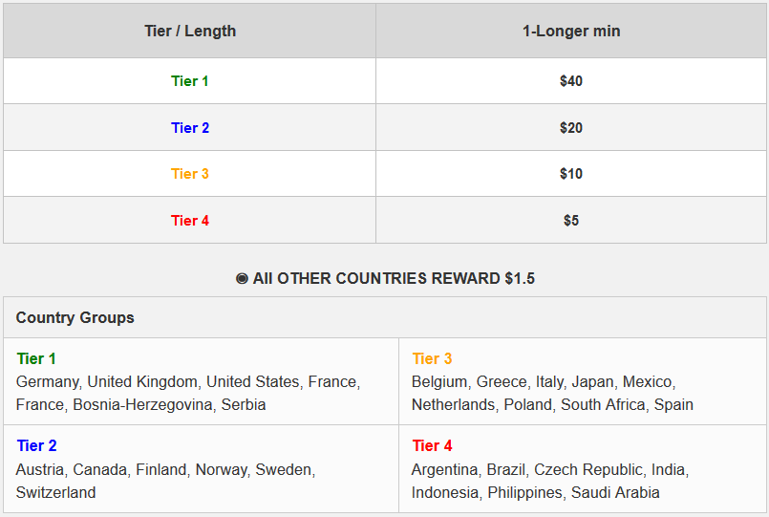Click the All OTHER COUNTRIES REWARD $1.5 text
This screenshot has width=769, height=517.
394,279
